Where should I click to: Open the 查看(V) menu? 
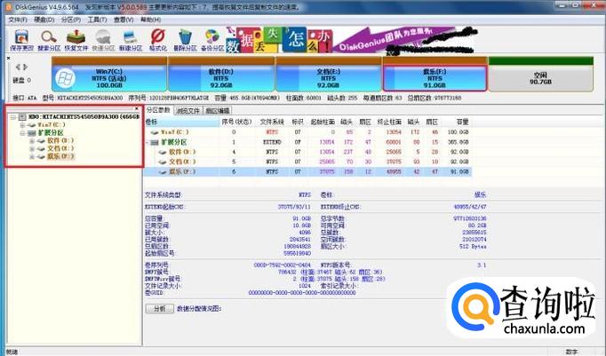click(124, 20)
